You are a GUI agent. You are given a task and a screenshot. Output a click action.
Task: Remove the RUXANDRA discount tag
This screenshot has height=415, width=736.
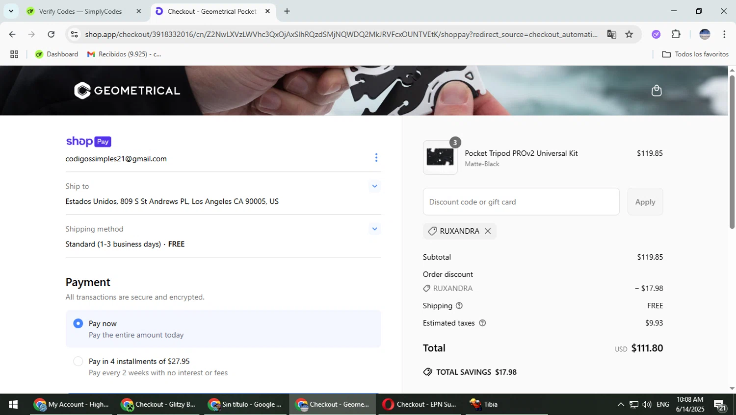(x=488, y=231)
